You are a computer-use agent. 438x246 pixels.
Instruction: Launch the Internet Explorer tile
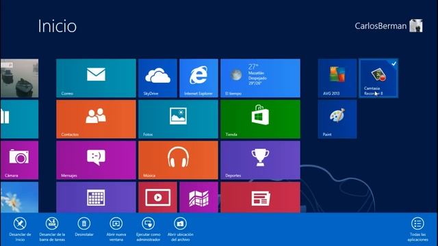coord(198,78)
